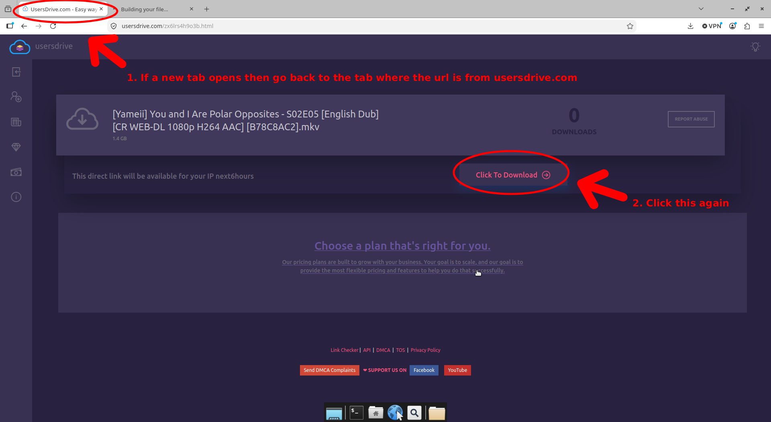Open the premium diamond sidebar icon
Viewport: 771px width, 422px height.
click(x=16, y=147)
